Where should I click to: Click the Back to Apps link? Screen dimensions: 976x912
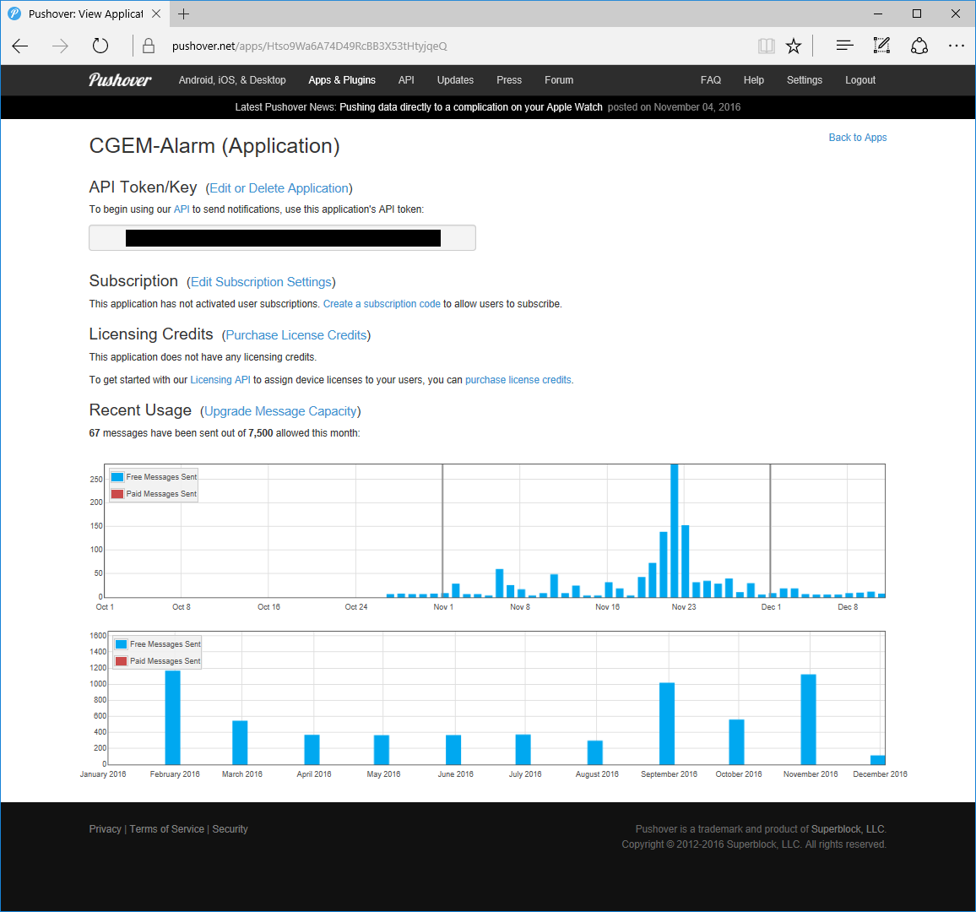(857, 138)
